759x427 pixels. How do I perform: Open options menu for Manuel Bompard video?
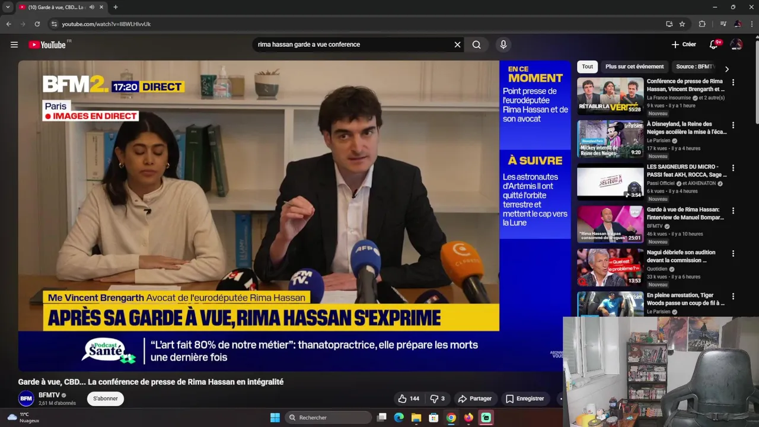[x=733, y=211]
